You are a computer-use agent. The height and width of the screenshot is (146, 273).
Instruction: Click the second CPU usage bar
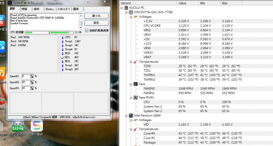[62, 33]
